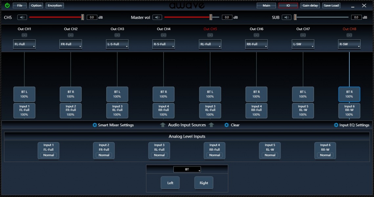The image size is (374, 197).
Task: Mute the CH5 speaker icon
Action: (22, 17)
